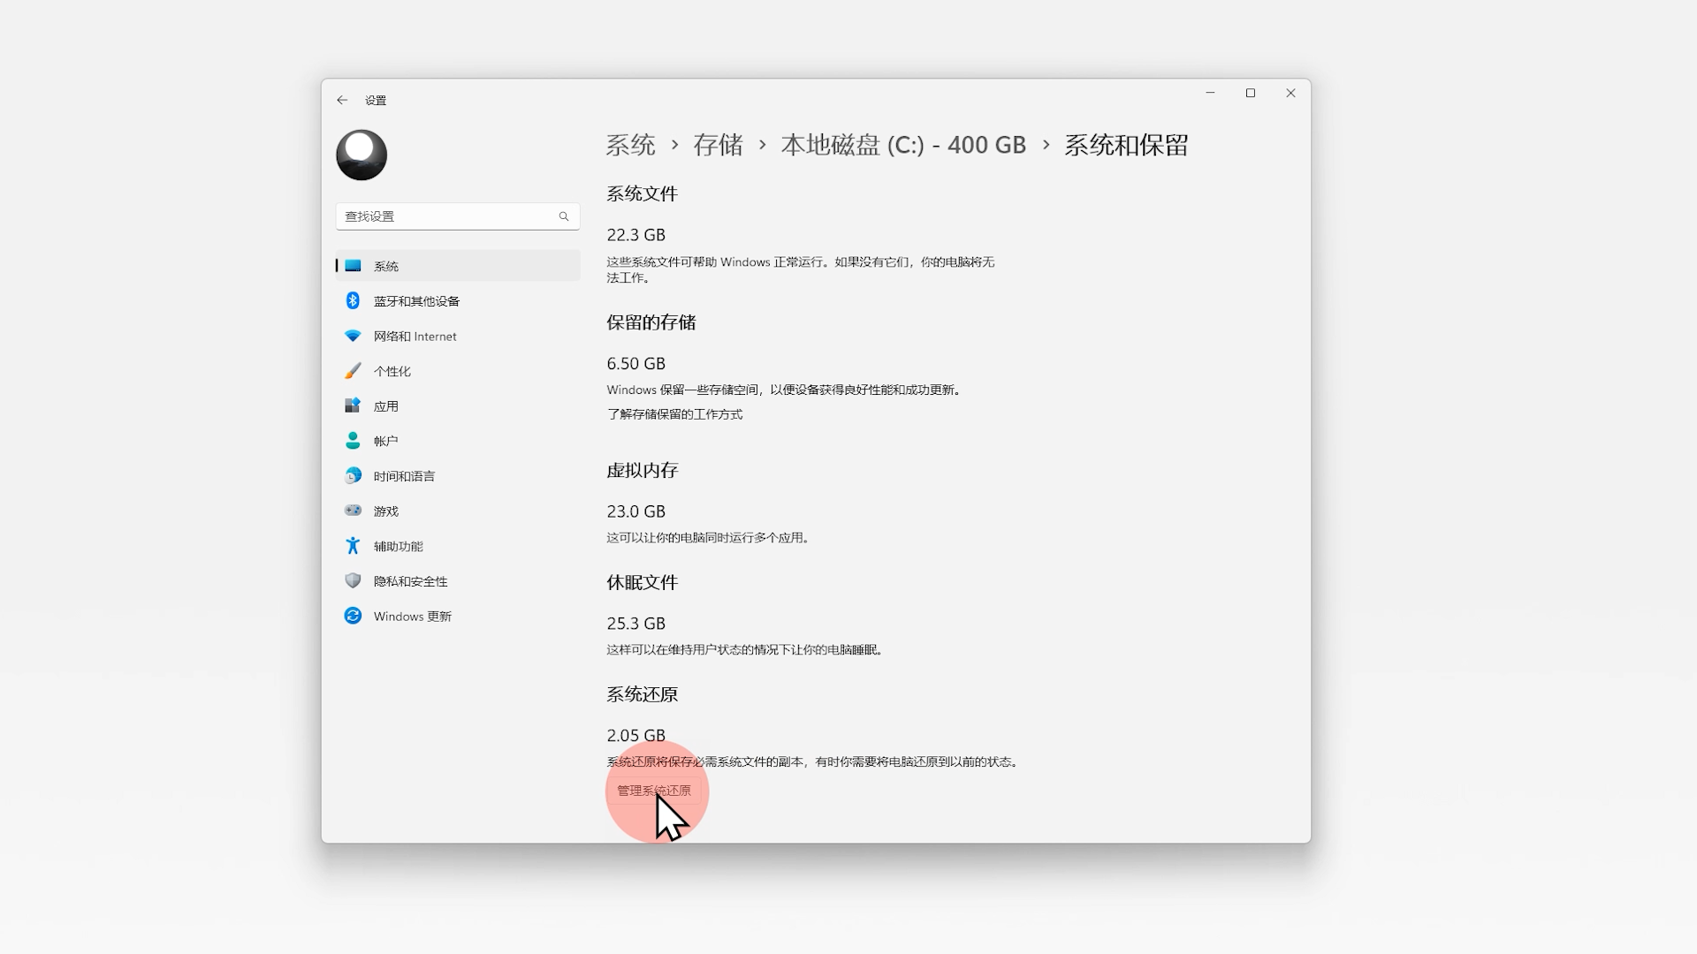Open Privacy and security (隐私和安全性) settings
Viewport: 1697px width, 954px height.
(409, 581)
